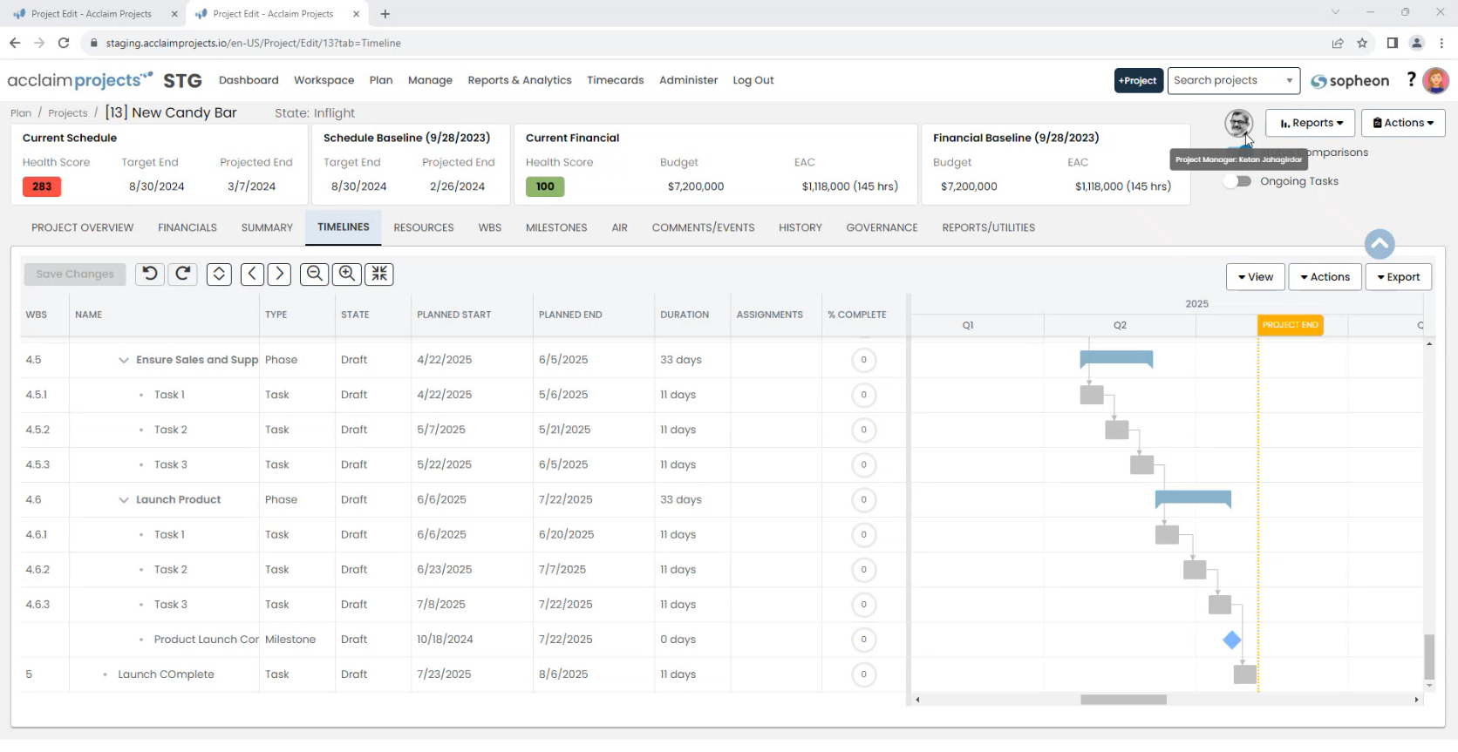Click the blue scroll-to-top arrow icon
Image resolution: width=1458 pixels, height=752 pixels.
pyautogui.click(x=1379, y=245)
